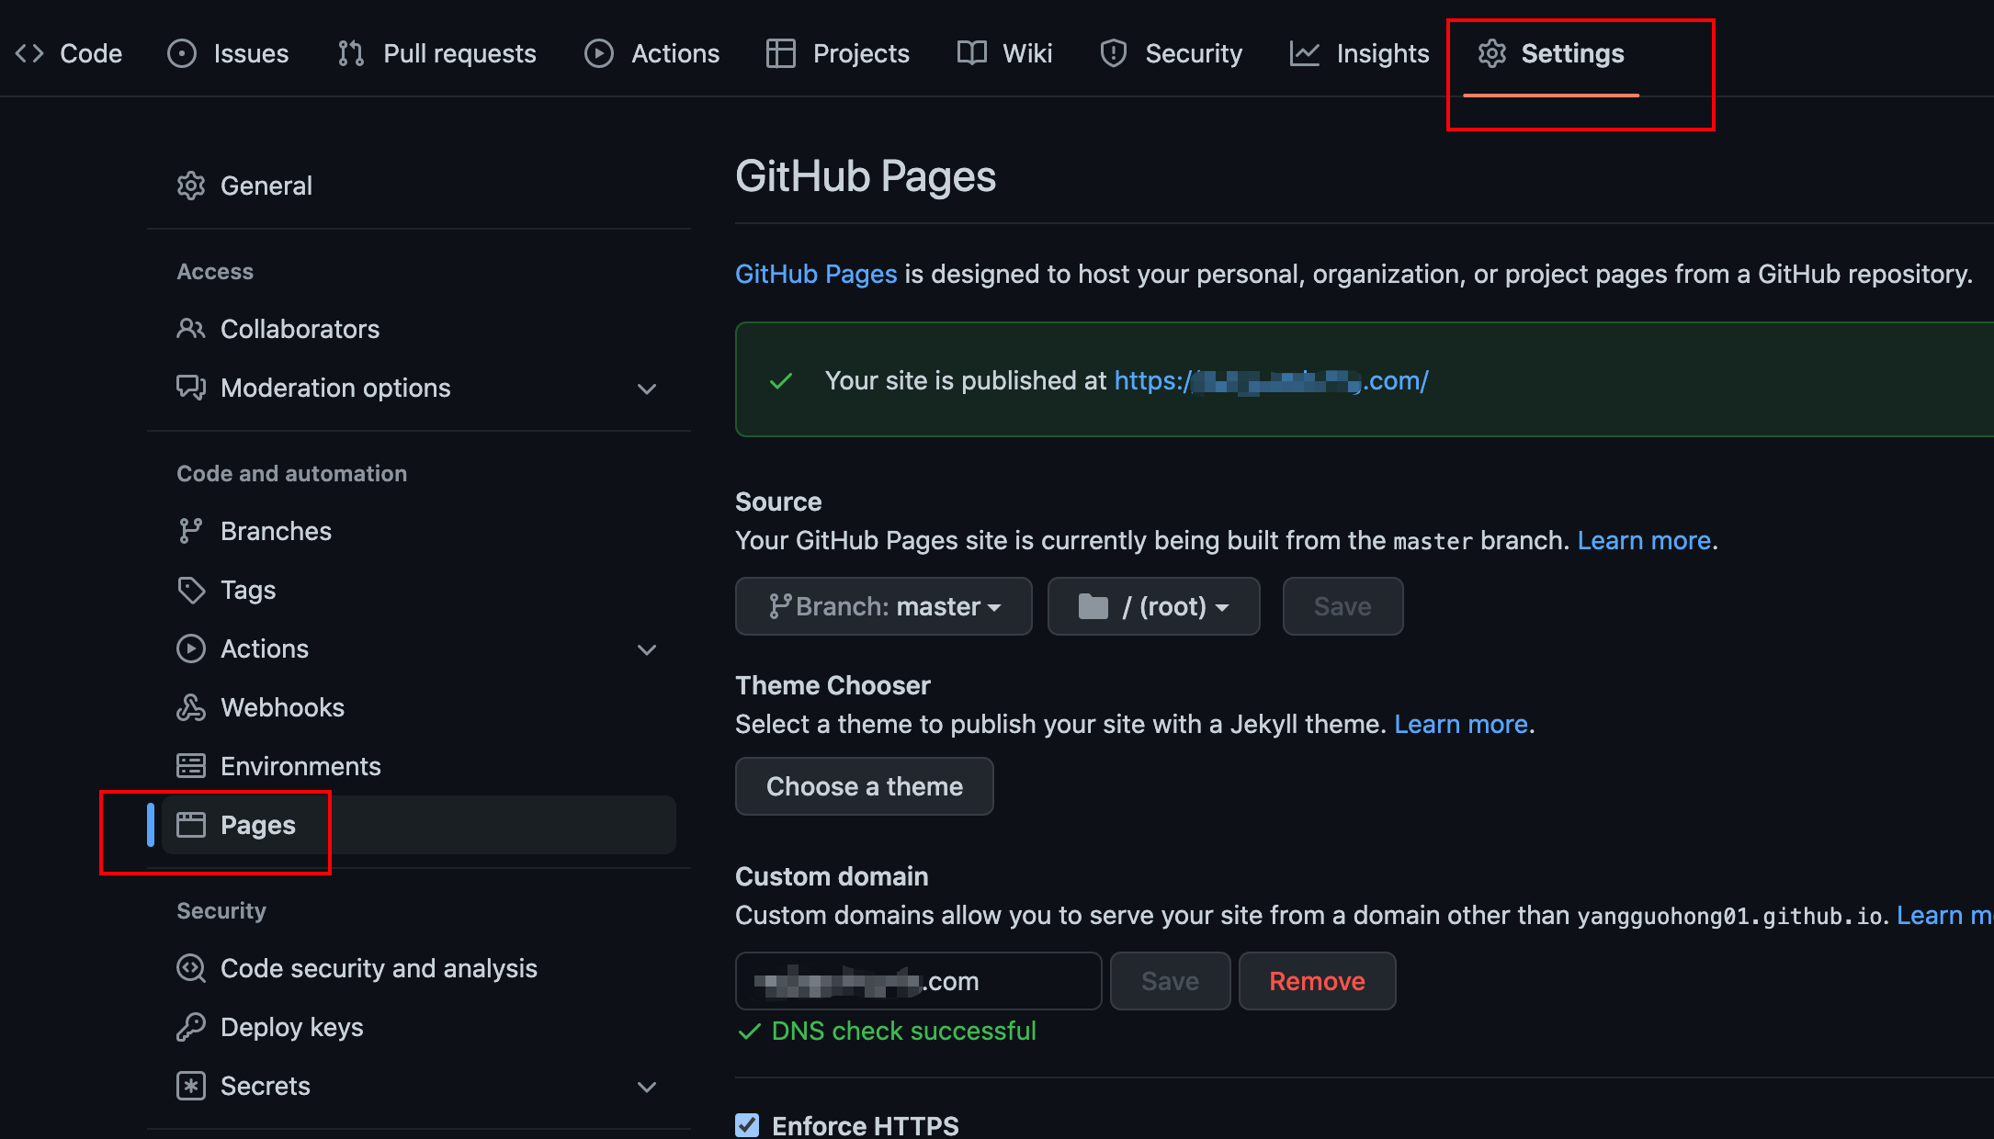Open the Branch: master dropdown
This screenshot has width=1994, height=1139.
click(x=884, y=606)
